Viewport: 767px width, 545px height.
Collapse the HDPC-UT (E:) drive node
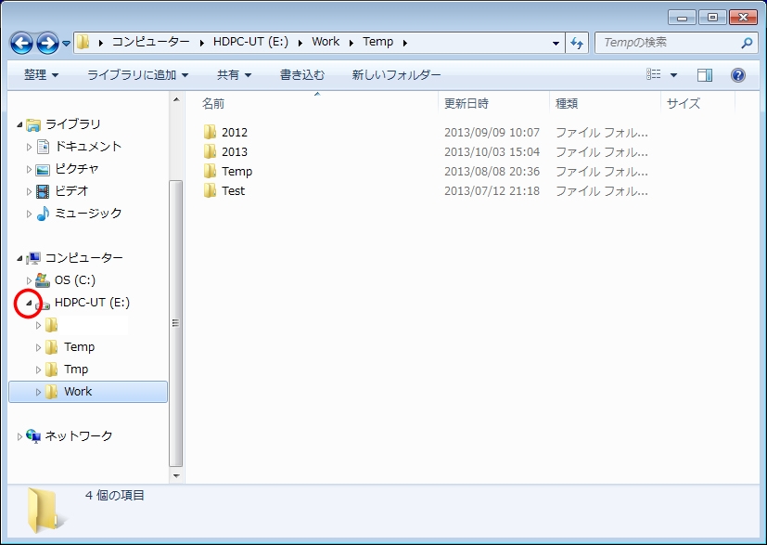click(x=29, y=303)
